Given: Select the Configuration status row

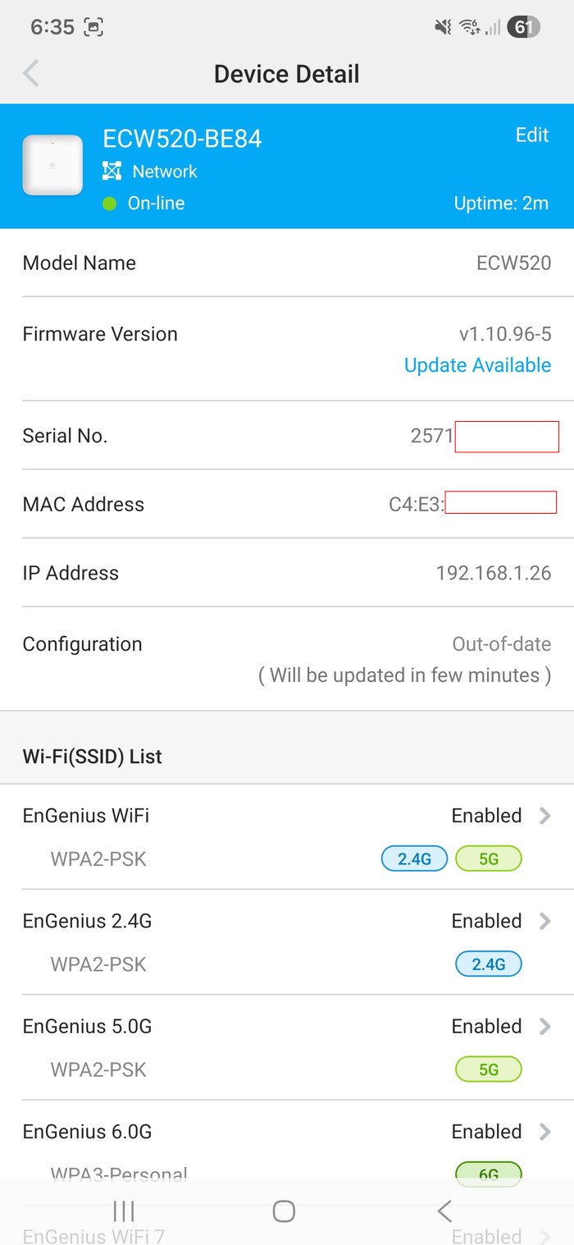Looking at the screenshot, I should [x=287, y=659].
